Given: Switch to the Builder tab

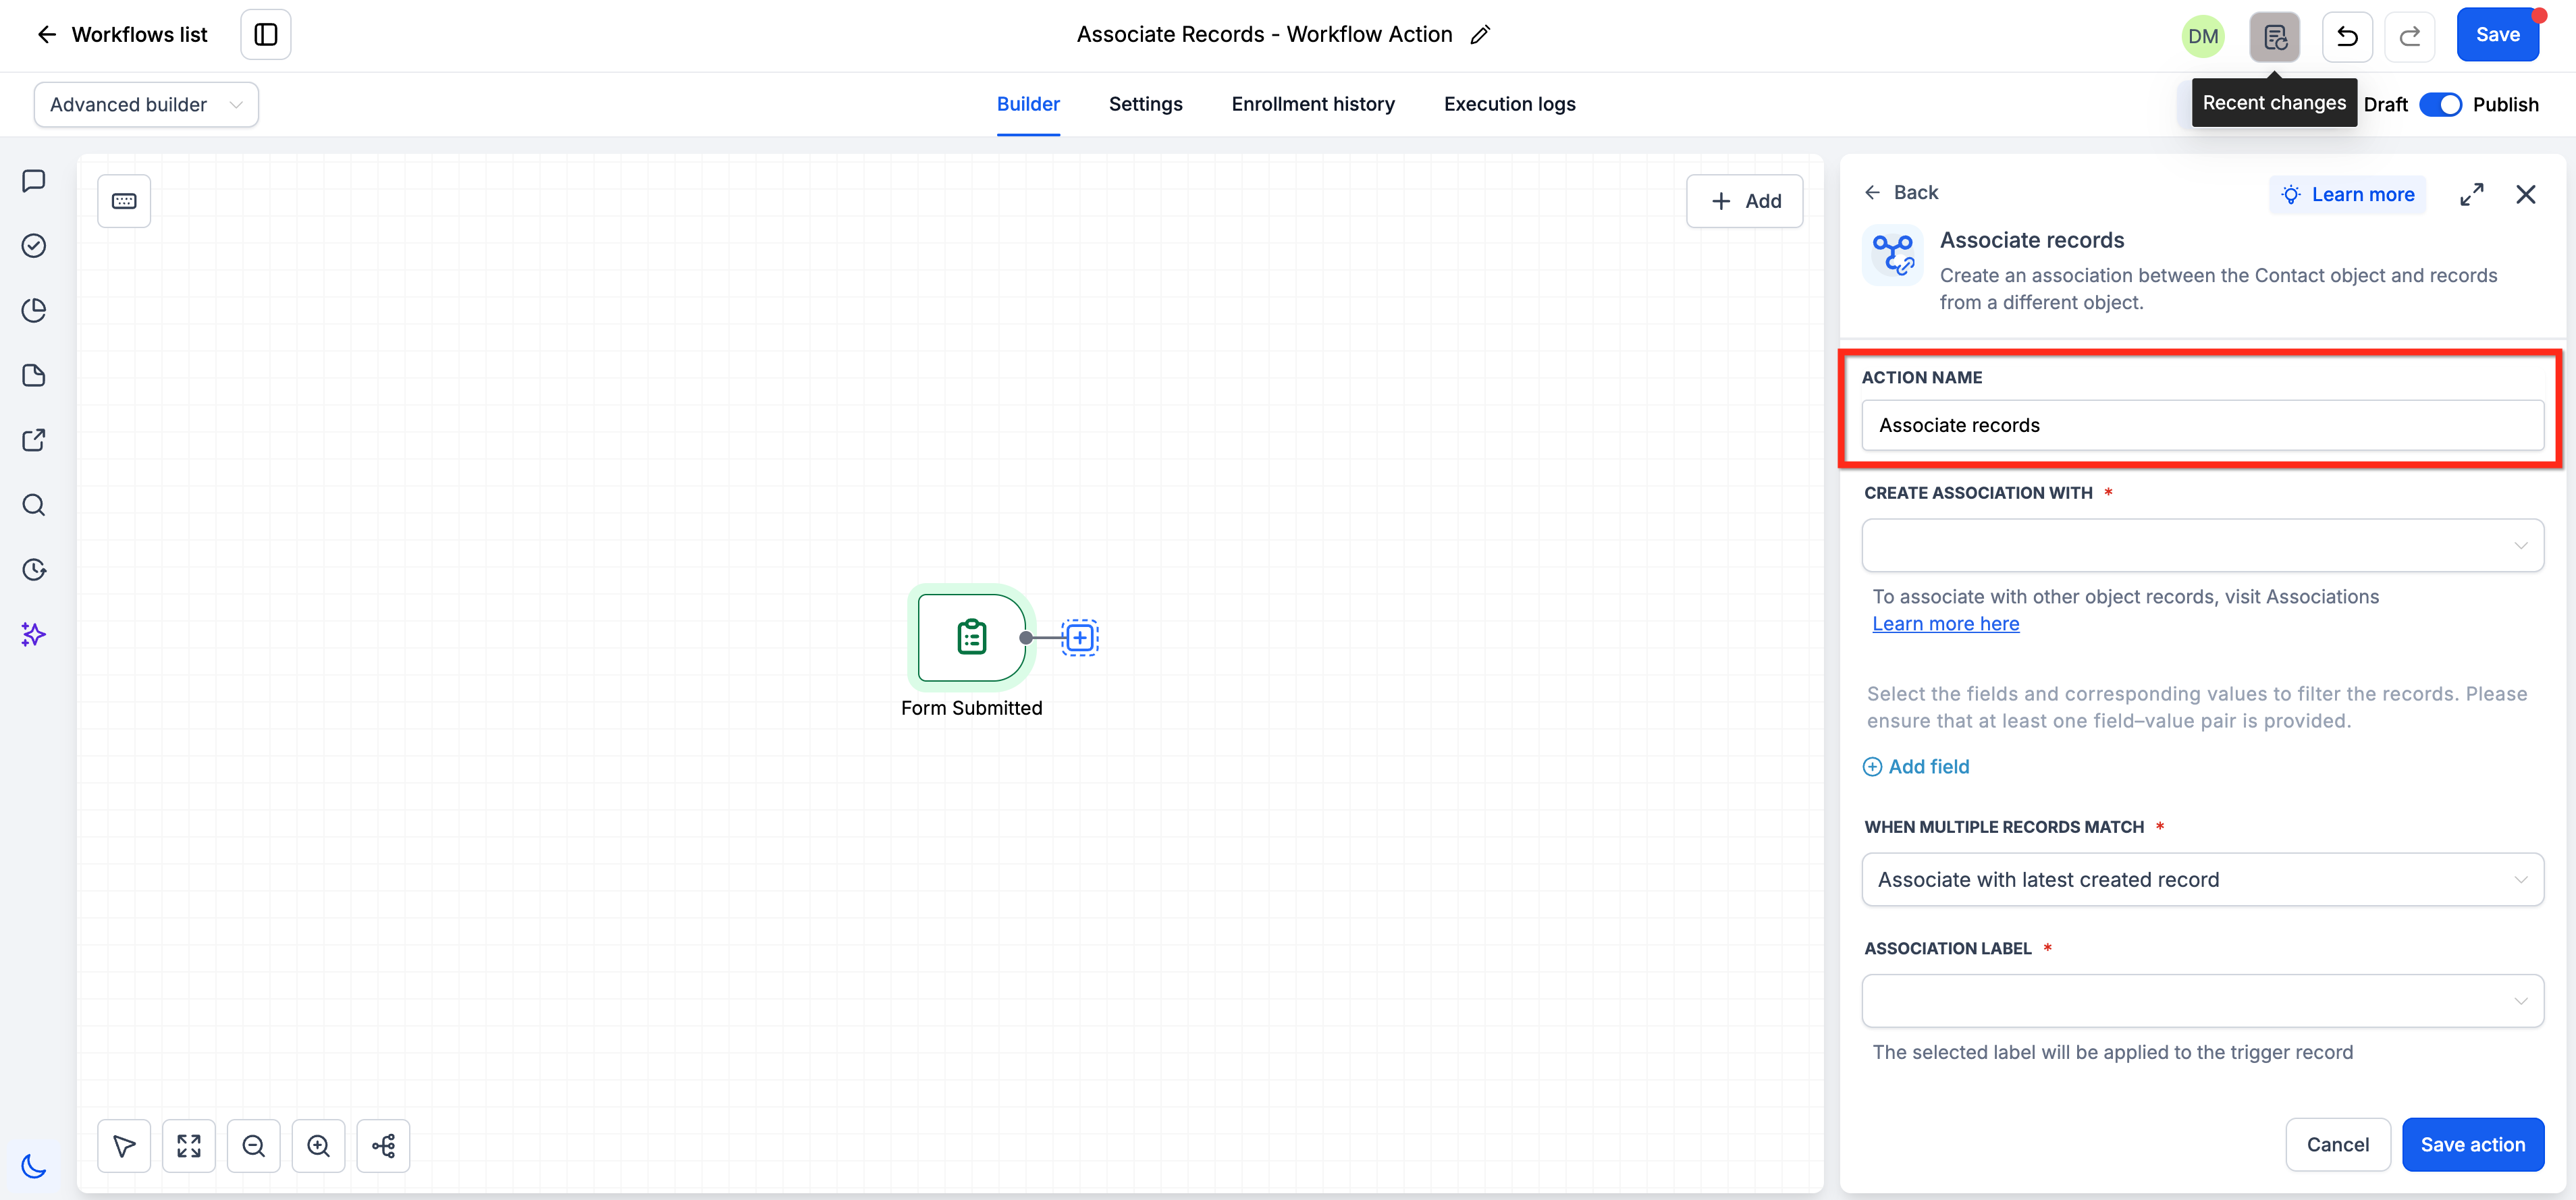Looking at the screenshot, I should 1028,104.
